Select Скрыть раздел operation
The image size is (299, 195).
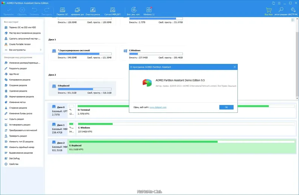coord(14,119)
